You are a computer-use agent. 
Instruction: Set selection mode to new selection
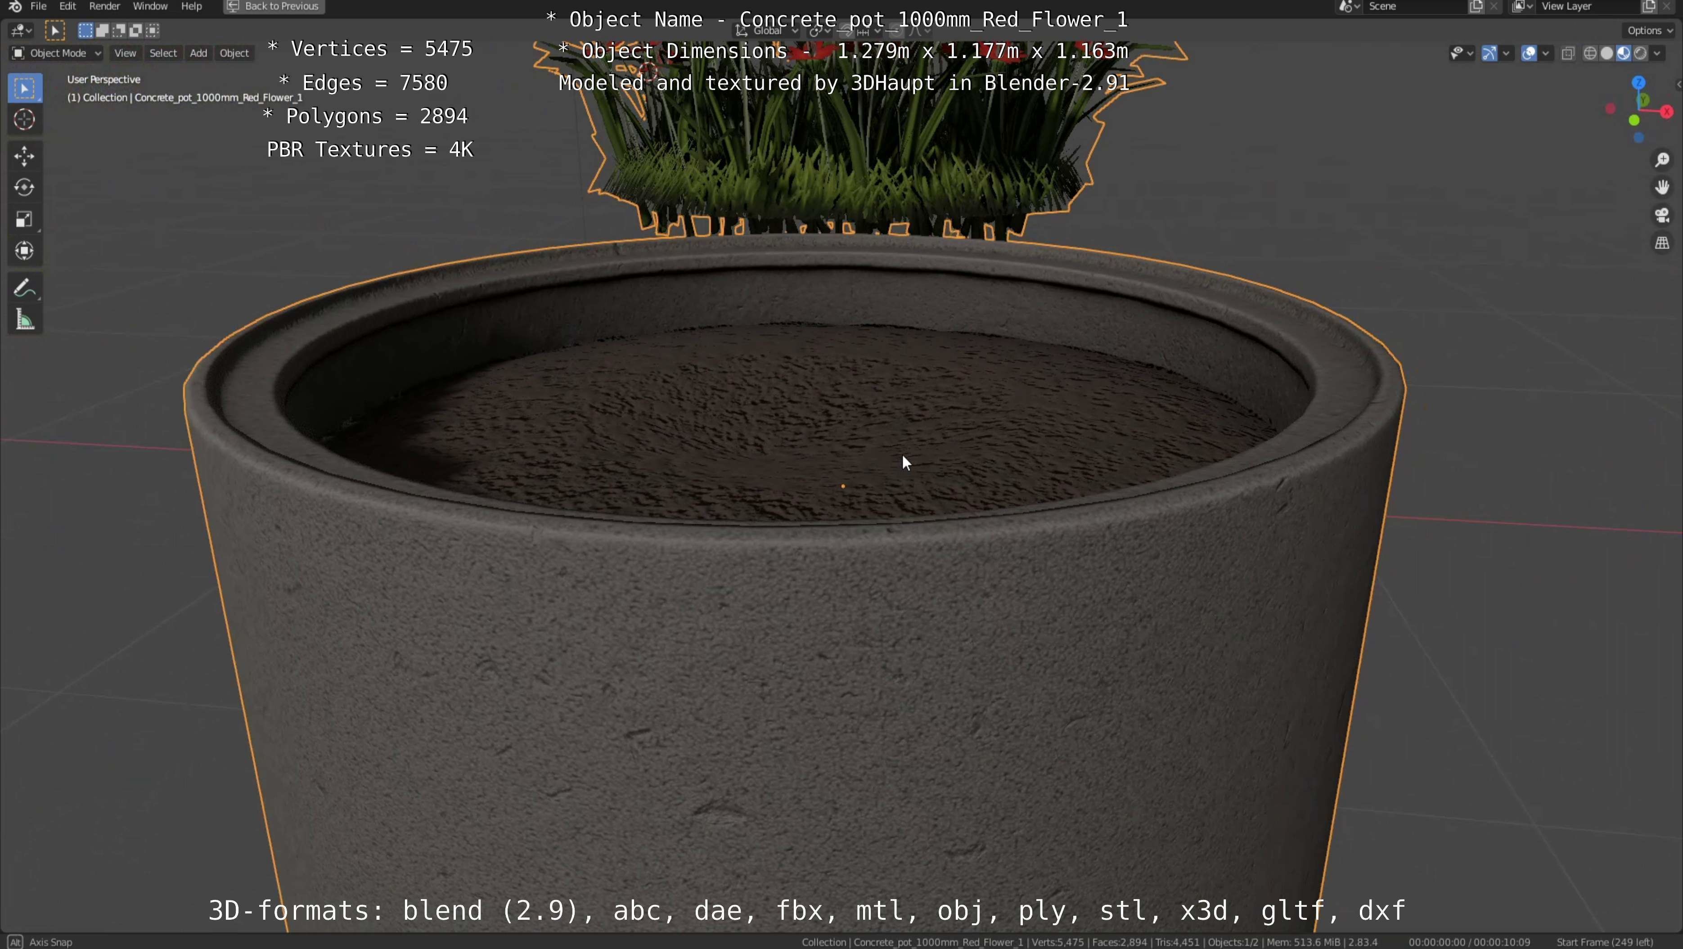coord(85,30)
